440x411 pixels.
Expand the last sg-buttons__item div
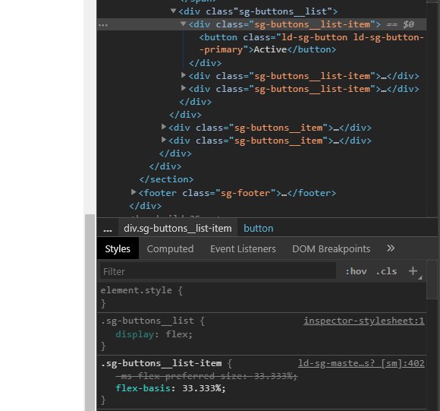click(164, 140)
